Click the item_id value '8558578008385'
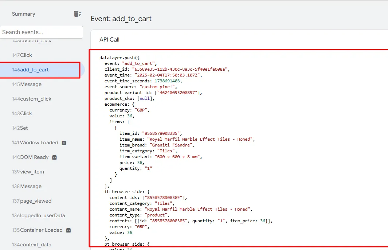Screen dimensions: 388x250 pyautogui.click(x=161, y=133)
